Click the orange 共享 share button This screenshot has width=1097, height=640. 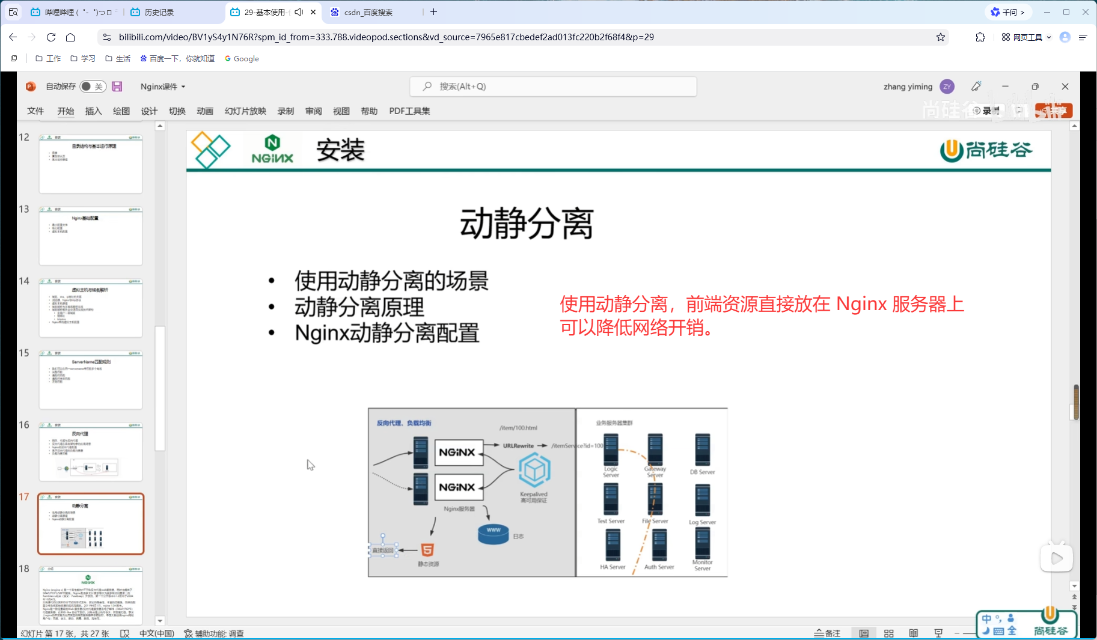coord(1054,111)
